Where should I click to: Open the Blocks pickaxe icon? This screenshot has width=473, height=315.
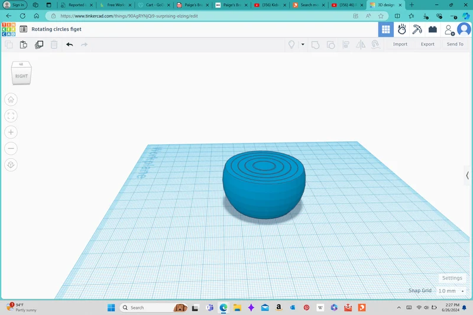coord(417,29)
